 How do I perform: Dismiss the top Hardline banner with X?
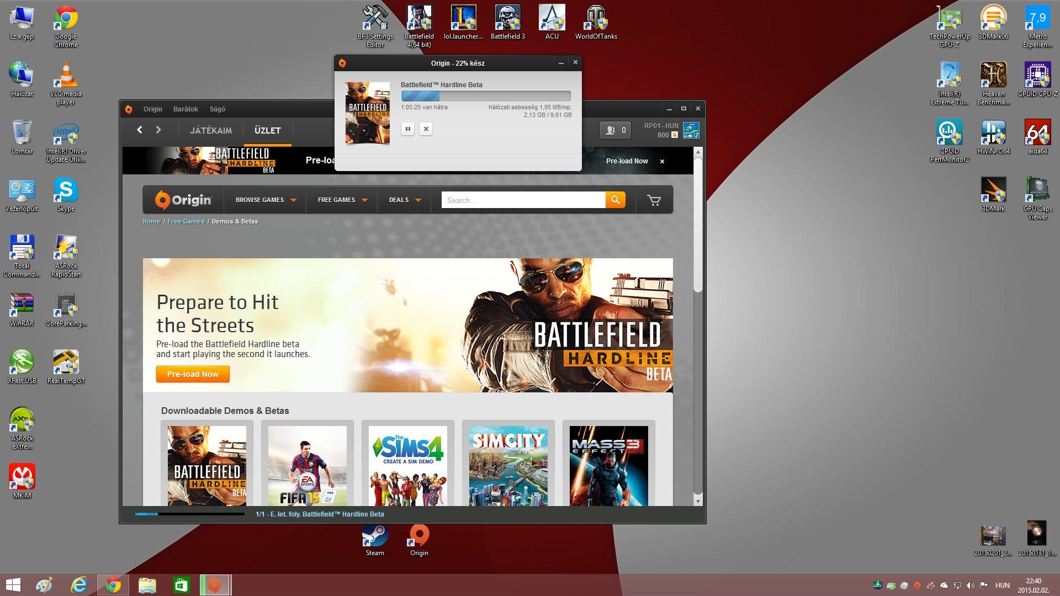tap(662, 161)
